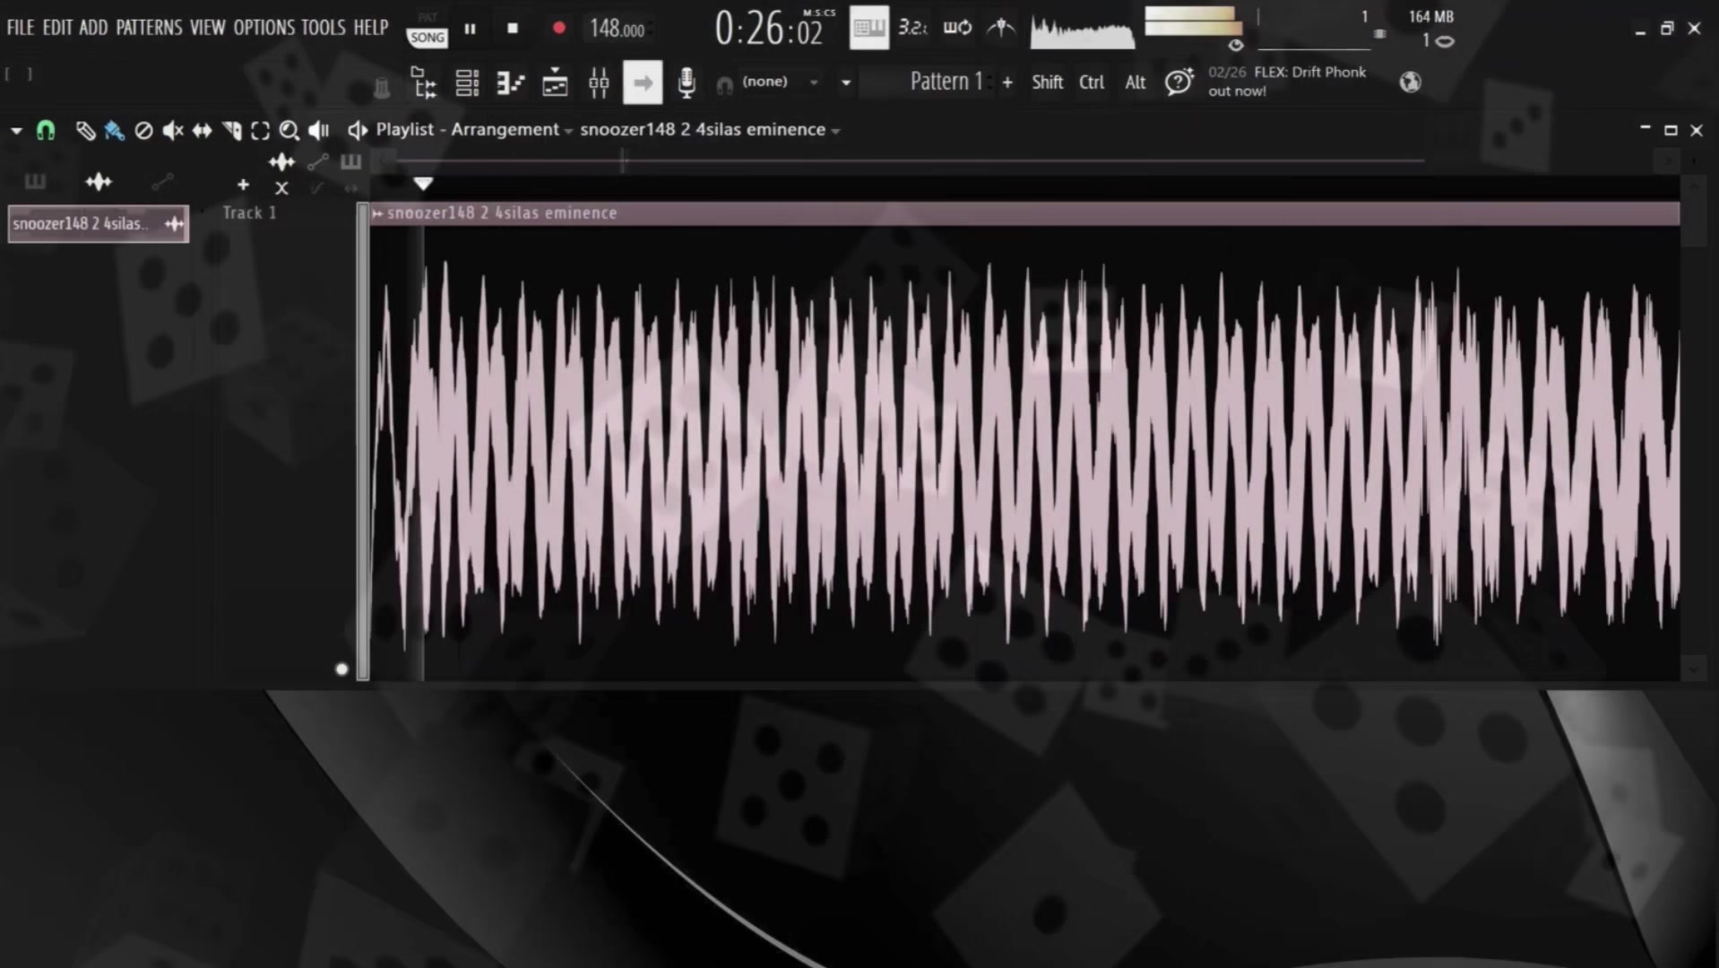1719x968 pixels.
Task: Pause the song playback
Action: coord(470,29)
